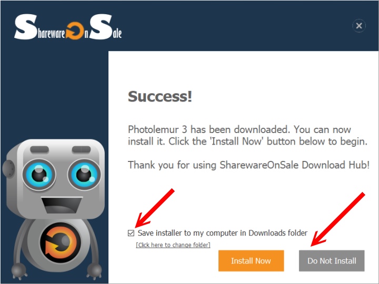
Task: Click the red arrow pointing to Do Not Install
Action: [x=338, y=219]
